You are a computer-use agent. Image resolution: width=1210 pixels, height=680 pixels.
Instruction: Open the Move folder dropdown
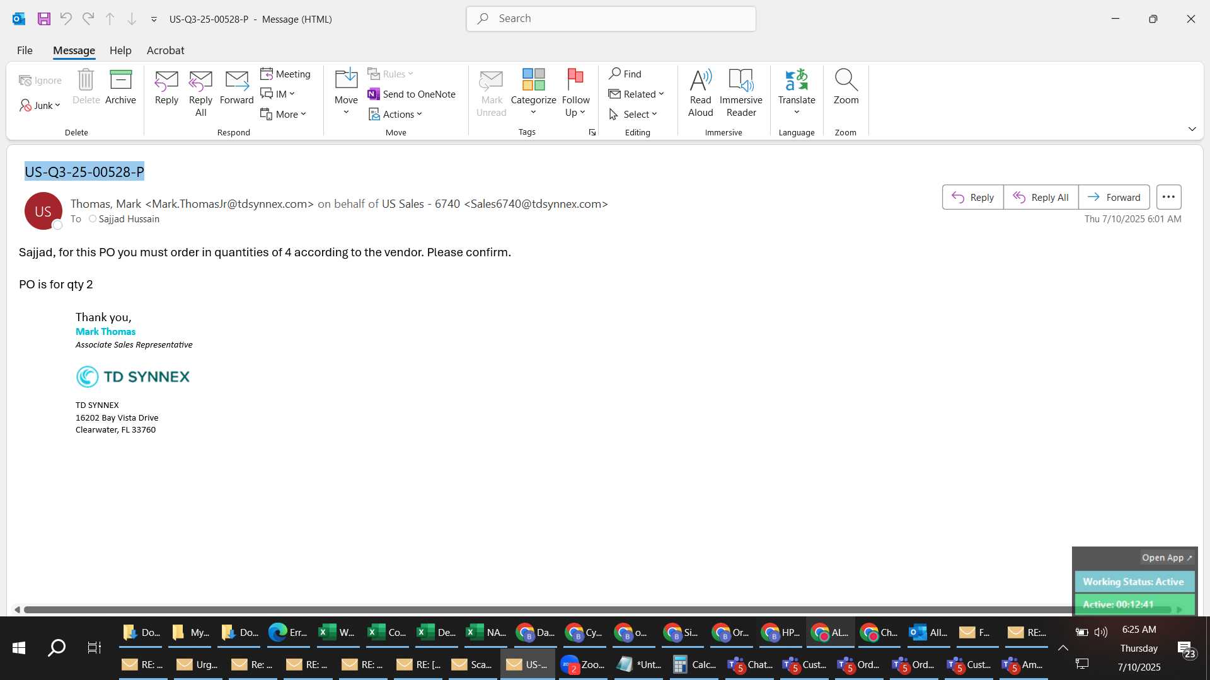(x=346, y=92)
